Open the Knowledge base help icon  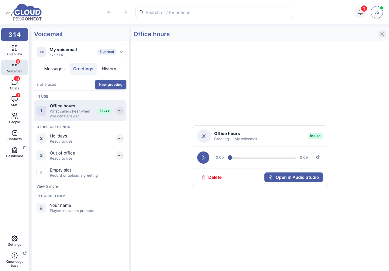tap(15, 260)
